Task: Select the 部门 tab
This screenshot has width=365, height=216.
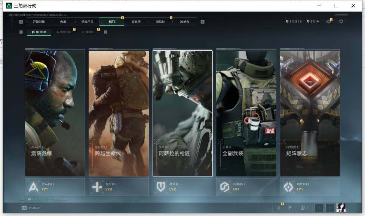Action: [x=111, y=22]
